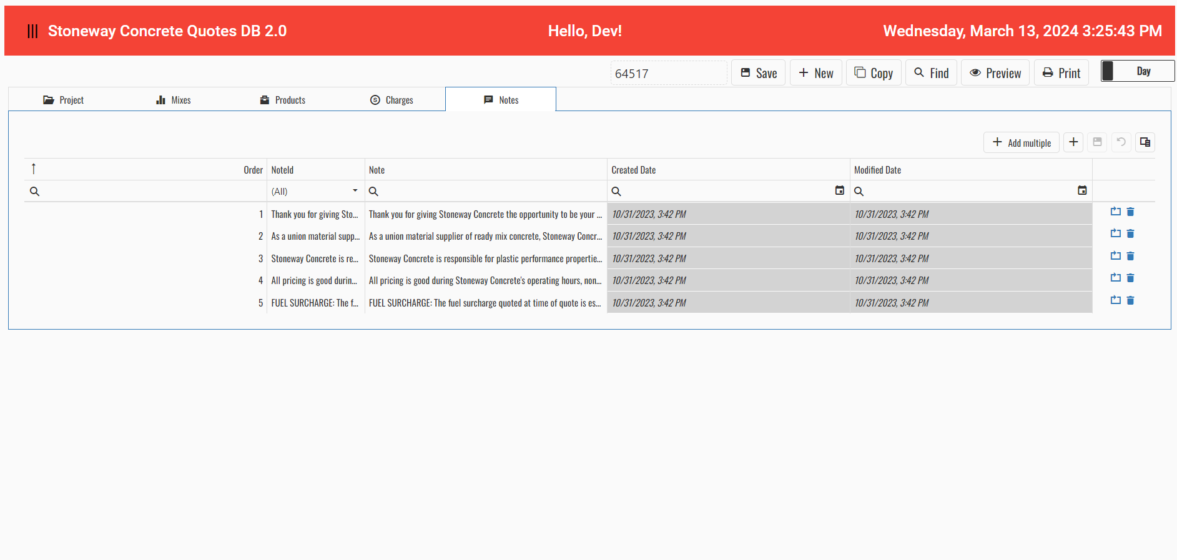Click the Save button
This screenshot has width=1177, height=560.
(x=759, y=73)
